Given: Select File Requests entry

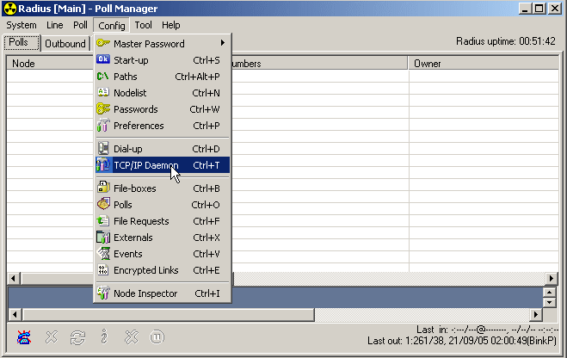Looking at the screenshot, I should click(x=163, y=221).
